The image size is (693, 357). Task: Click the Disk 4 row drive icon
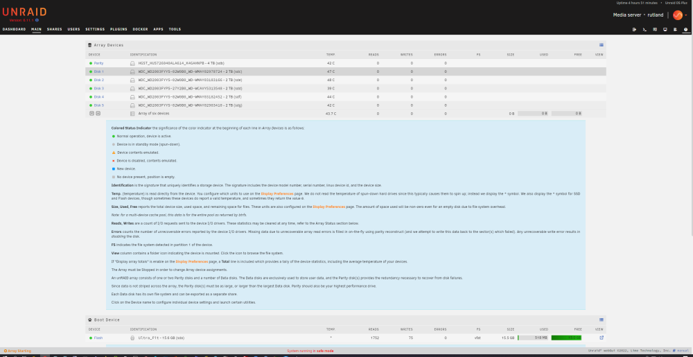pyautogui.click(x=132, y=97)
